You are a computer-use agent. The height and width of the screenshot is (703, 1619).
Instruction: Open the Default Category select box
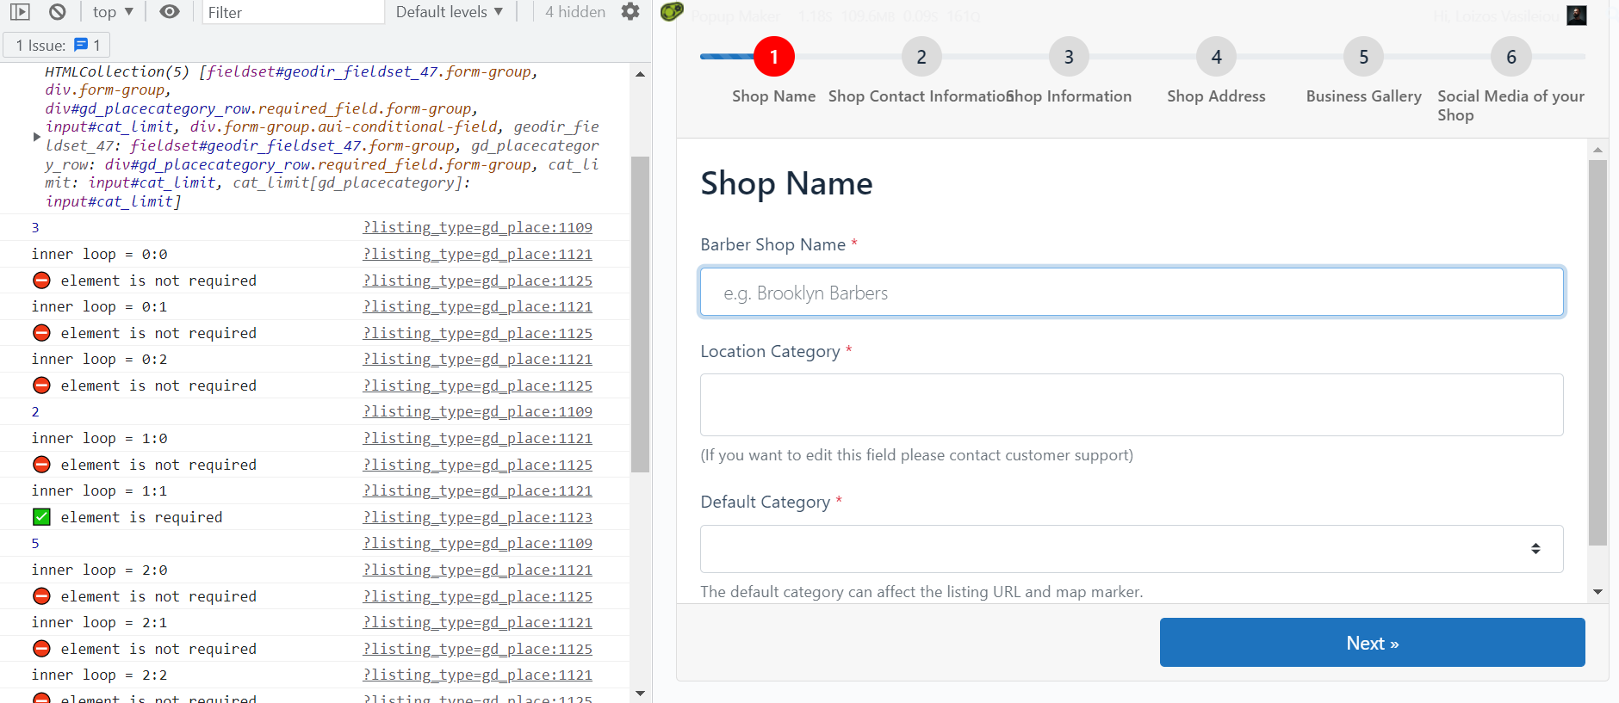(x=1132, y=549)
